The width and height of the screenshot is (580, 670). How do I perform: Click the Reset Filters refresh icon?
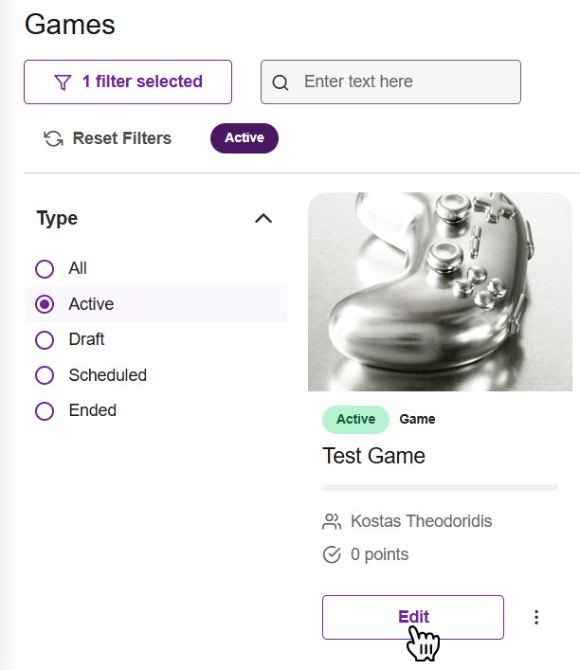pyautogui.click(x=53, y=138)
